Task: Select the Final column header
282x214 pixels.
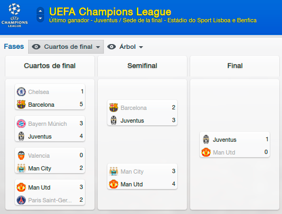Action: point(235,66)
